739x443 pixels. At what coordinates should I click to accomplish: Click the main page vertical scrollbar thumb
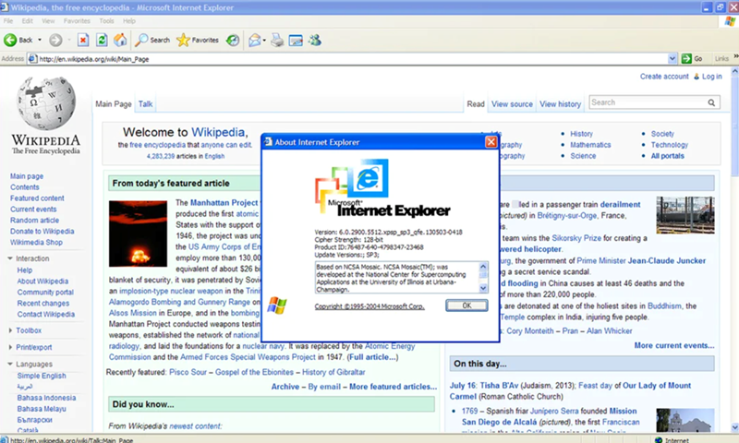[734, 128]
